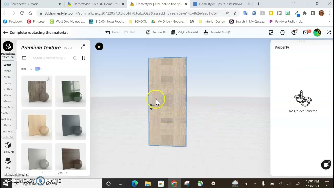Screen dimensions: 334x188
Task: Select the Metal category
Action: coord(8,77)
